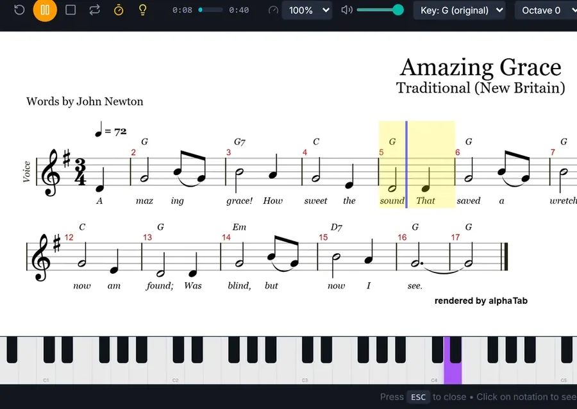Click the Em chord symbol
Screen dimensions: 577x409
[239, 227]
